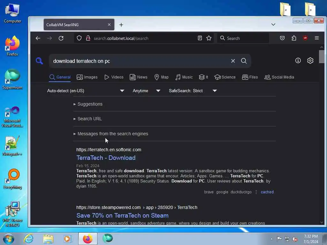Open the Extensions puzzle icon

point(294,38)
